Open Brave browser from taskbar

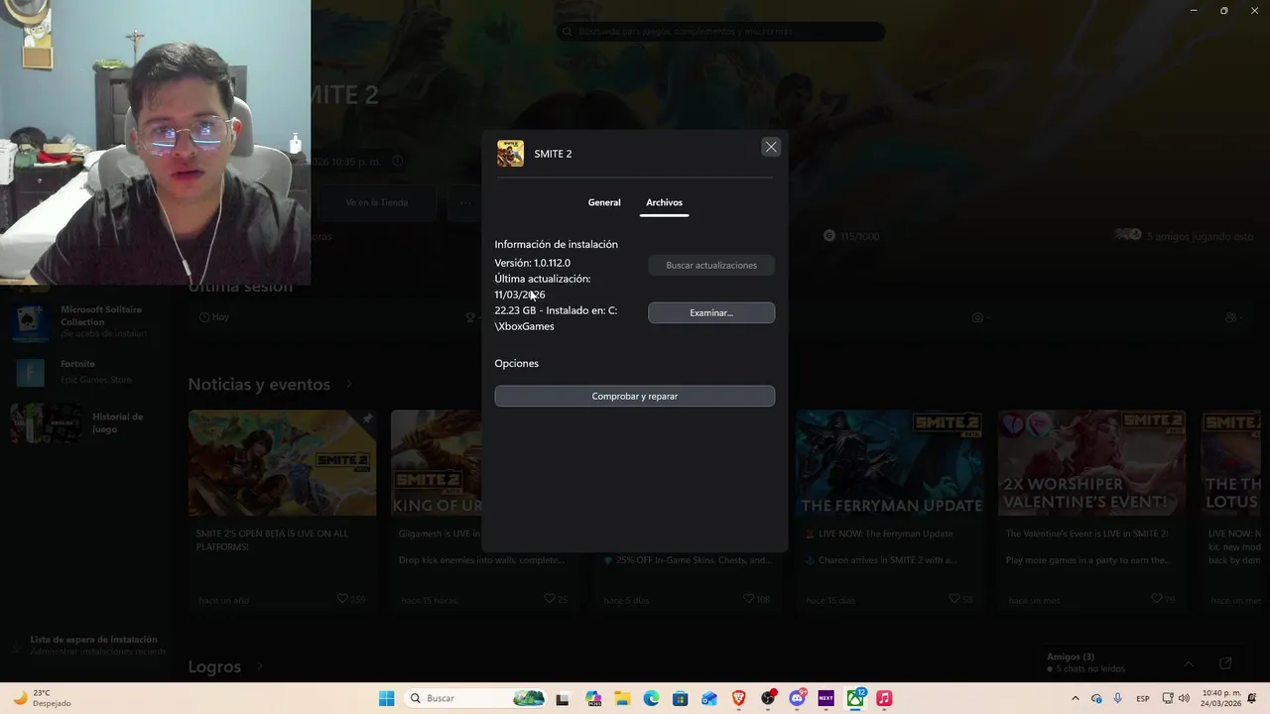point(738,698)
